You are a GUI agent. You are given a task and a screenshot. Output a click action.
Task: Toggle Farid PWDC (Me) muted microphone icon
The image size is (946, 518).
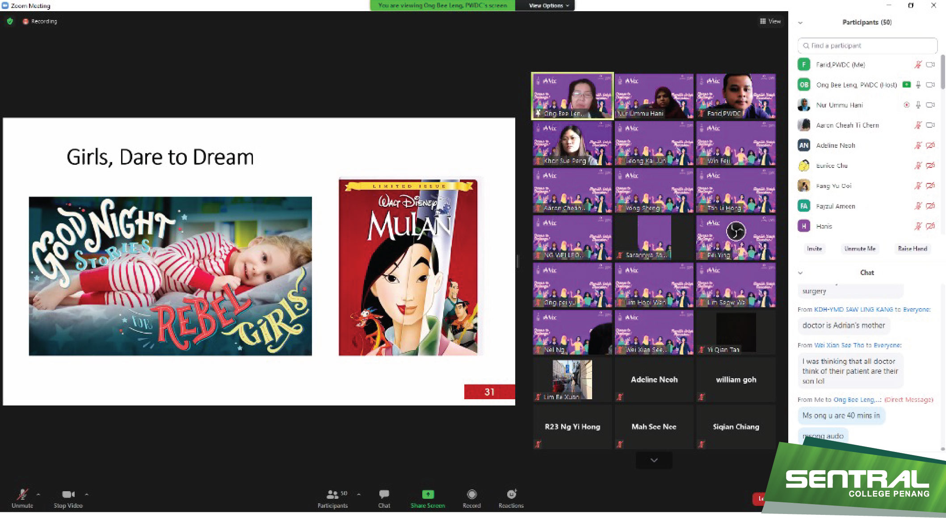(x=918, y=65)
